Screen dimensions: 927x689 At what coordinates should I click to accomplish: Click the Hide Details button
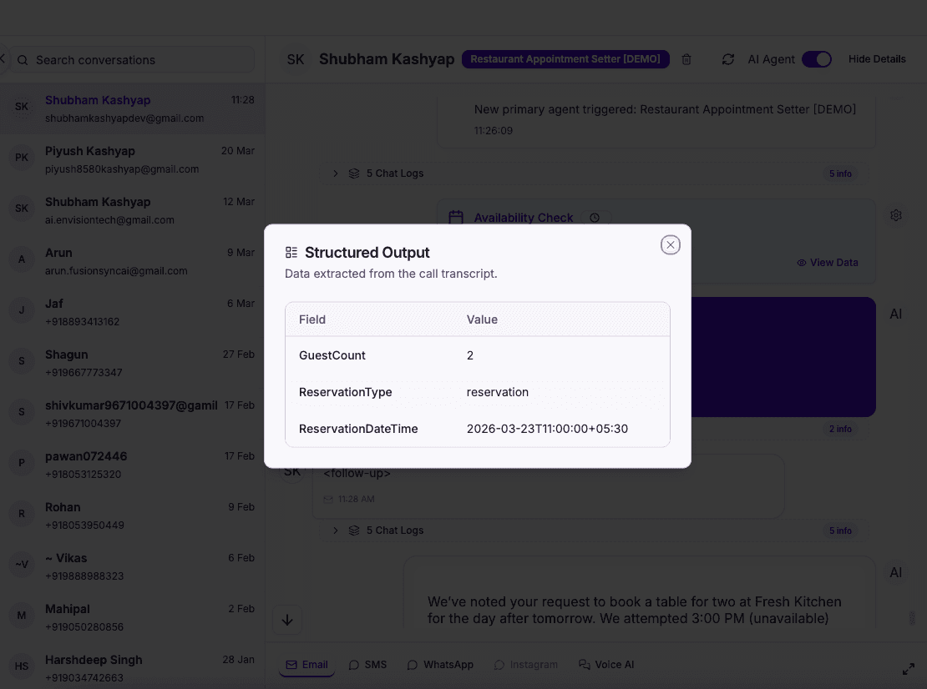click(x=878, y=59)
